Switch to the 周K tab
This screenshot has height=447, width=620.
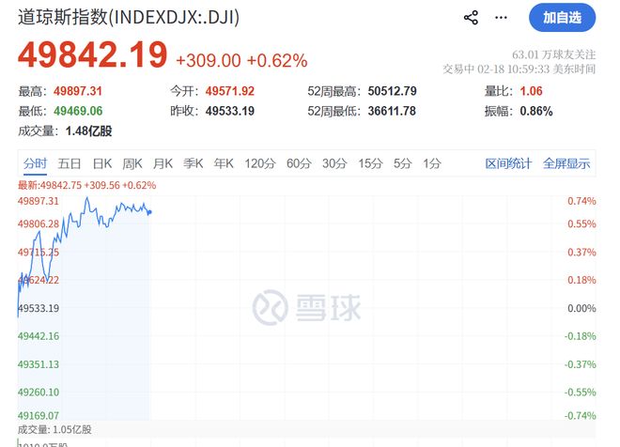(x=132, y=163)
